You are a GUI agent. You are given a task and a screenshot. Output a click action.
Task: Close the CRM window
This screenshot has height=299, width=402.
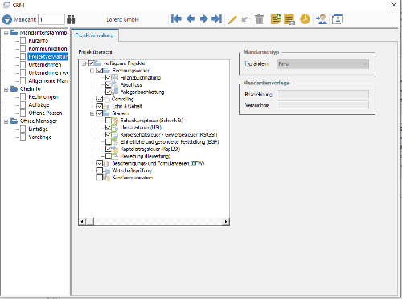pos(394,5)
